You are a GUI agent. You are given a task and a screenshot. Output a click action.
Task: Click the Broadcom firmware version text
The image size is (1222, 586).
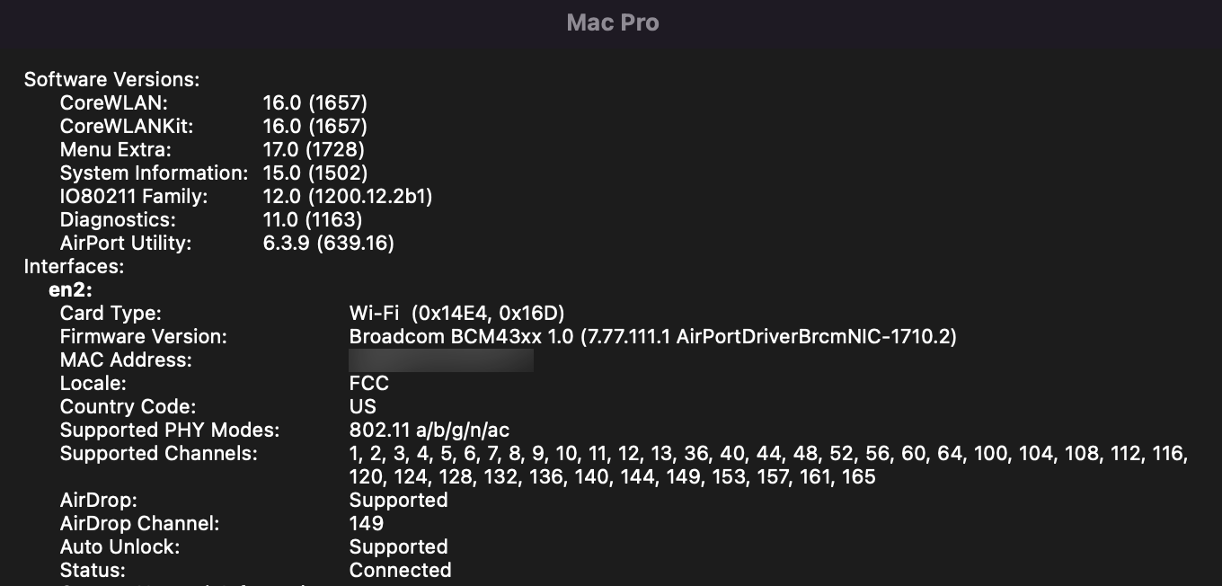tap(653, 336)
